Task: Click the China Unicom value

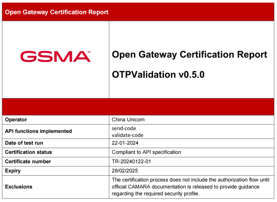Action: coord(128,120)
